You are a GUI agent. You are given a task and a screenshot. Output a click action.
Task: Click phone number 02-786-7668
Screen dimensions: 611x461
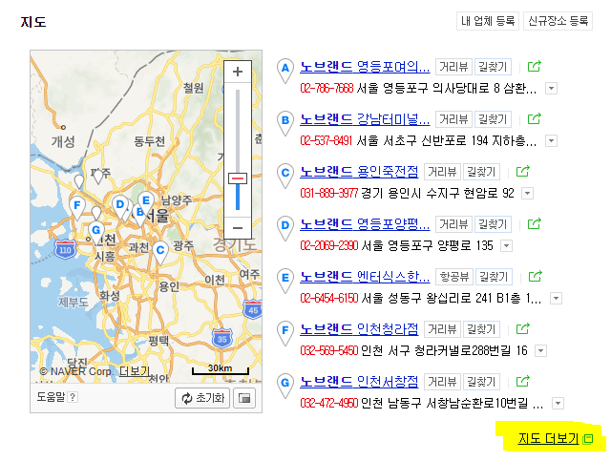click(x=327, y=89)
